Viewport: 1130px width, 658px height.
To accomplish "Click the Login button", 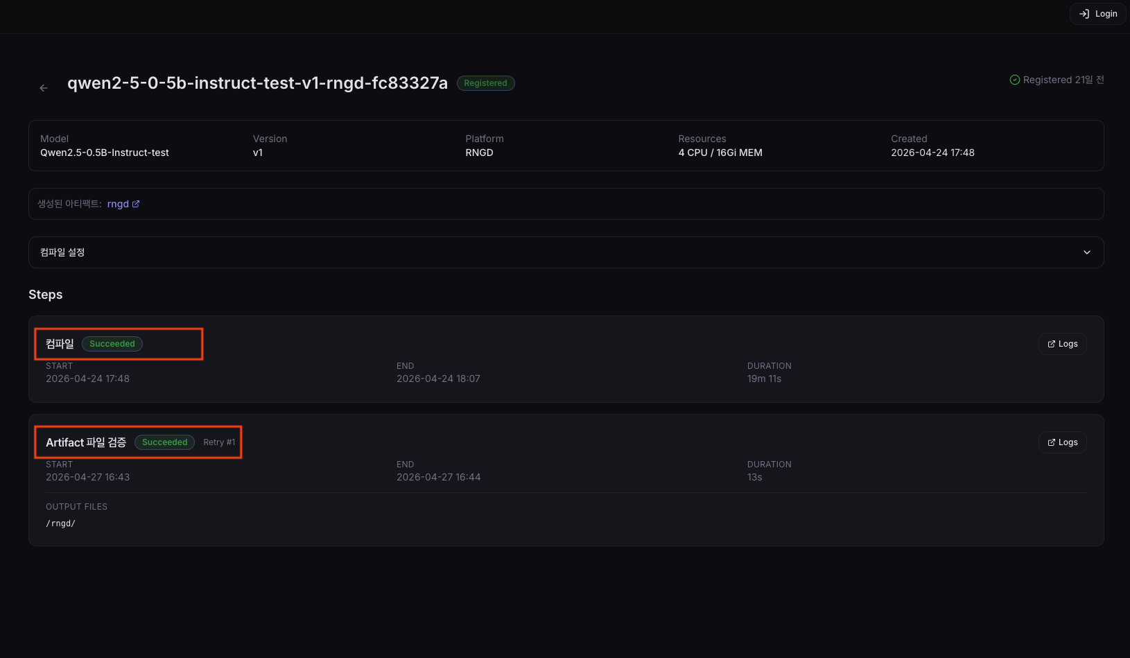I will pos(1097,14).
